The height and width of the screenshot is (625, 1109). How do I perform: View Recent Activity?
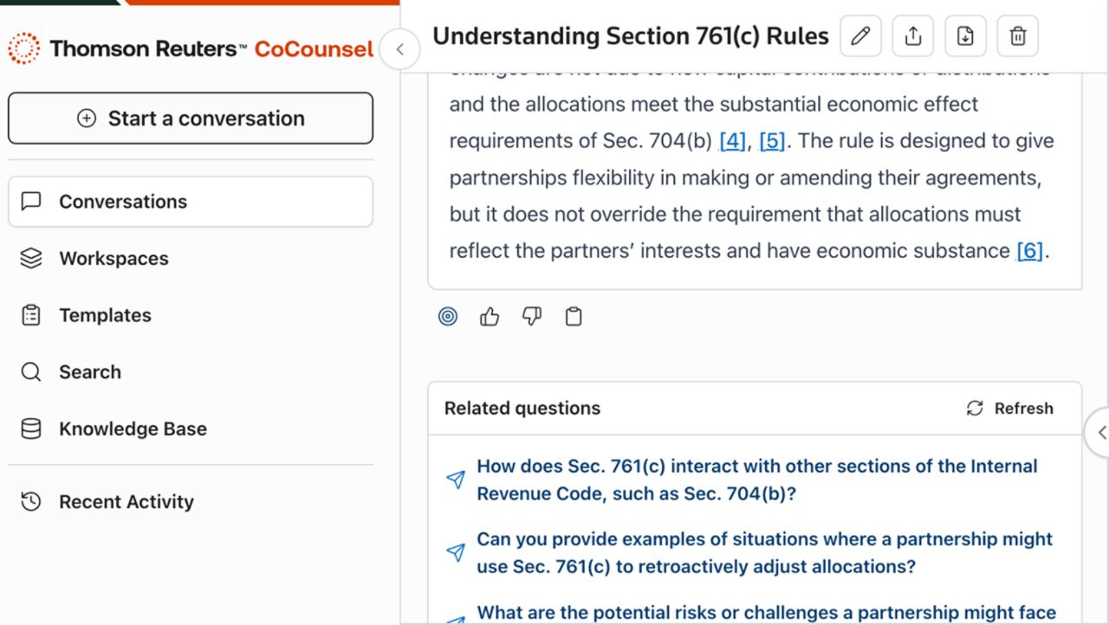point(126,502)
